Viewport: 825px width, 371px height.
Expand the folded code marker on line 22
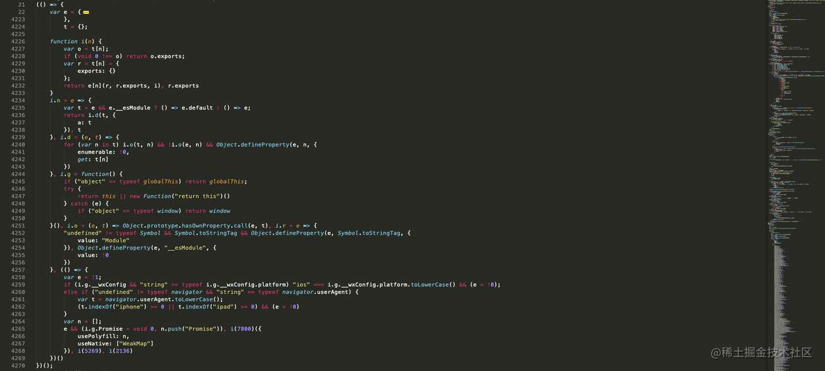86,12
